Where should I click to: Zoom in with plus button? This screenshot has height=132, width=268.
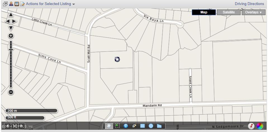coord(11,36)
